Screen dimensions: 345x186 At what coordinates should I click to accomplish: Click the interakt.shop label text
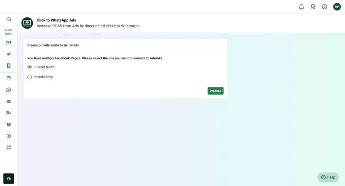(43, 77)
